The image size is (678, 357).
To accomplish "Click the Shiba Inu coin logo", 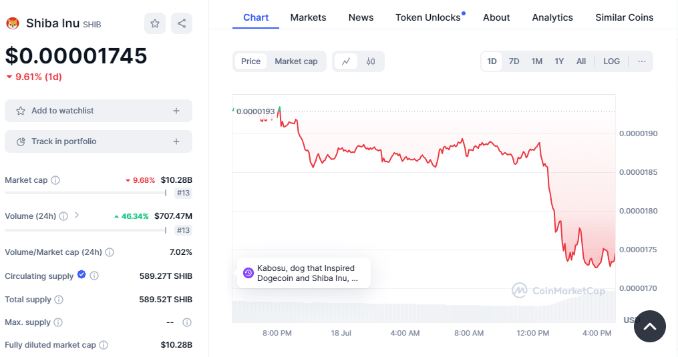I will pyautogui.click(x=13, y=23).
